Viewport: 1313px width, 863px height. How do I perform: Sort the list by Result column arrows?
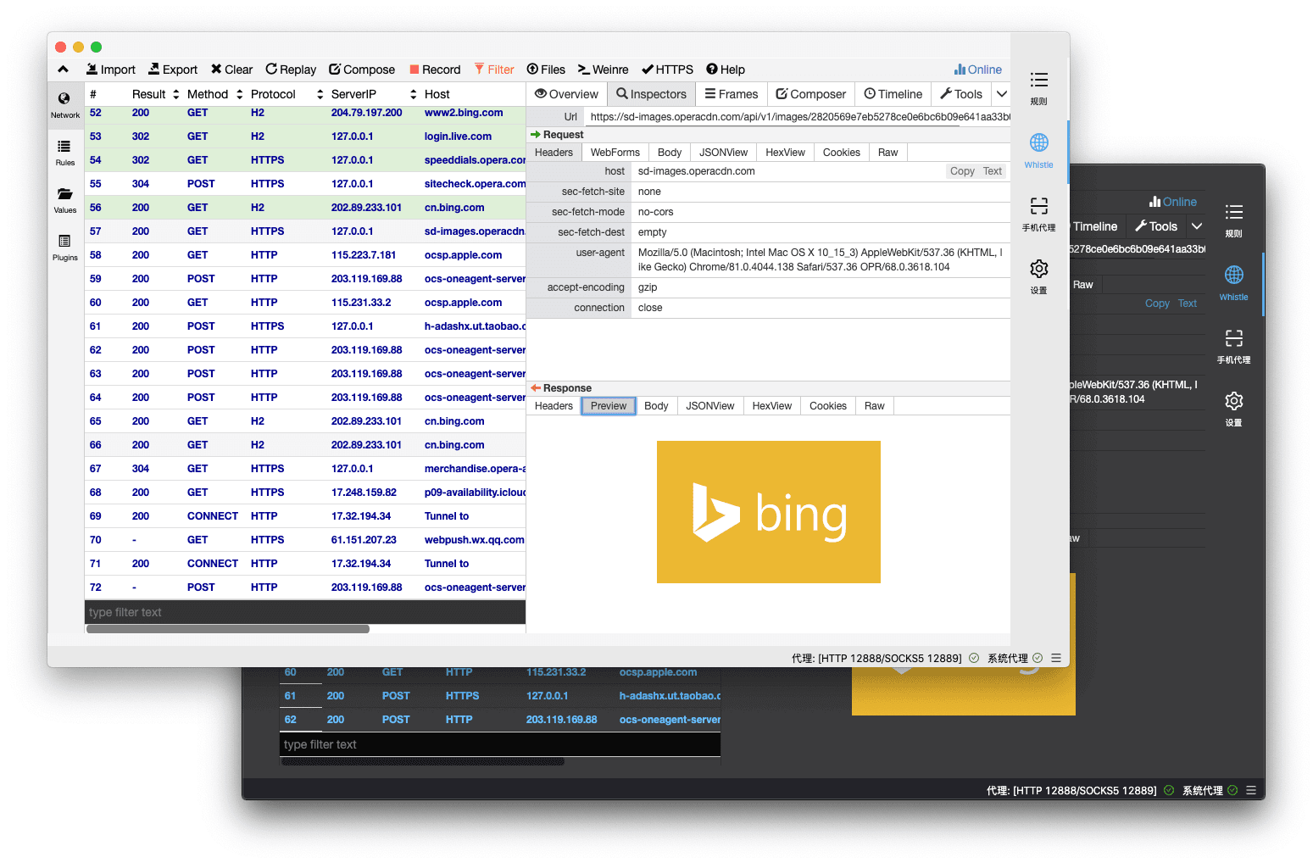[x=176, y=94]
